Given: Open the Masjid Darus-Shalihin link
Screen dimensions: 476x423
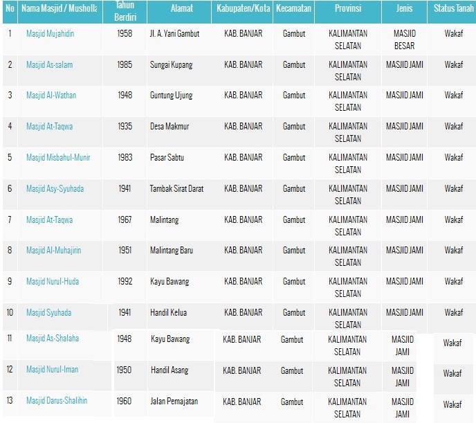Looking at the screenshot, I should point(57,401).
